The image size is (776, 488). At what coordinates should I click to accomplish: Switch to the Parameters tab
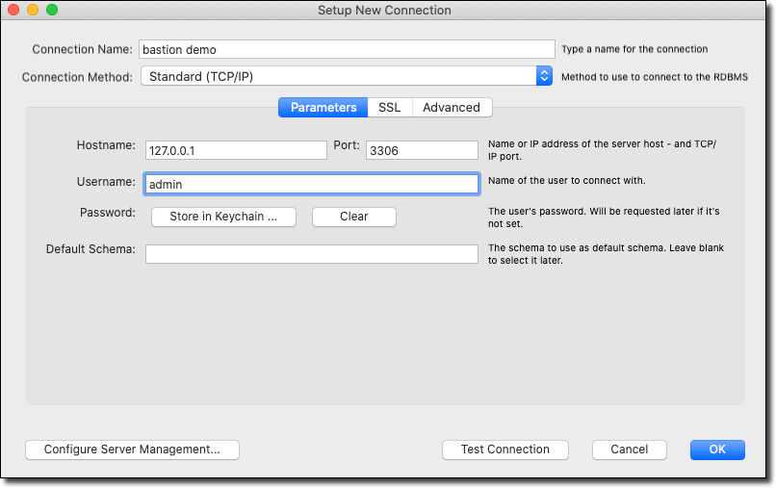323,108
